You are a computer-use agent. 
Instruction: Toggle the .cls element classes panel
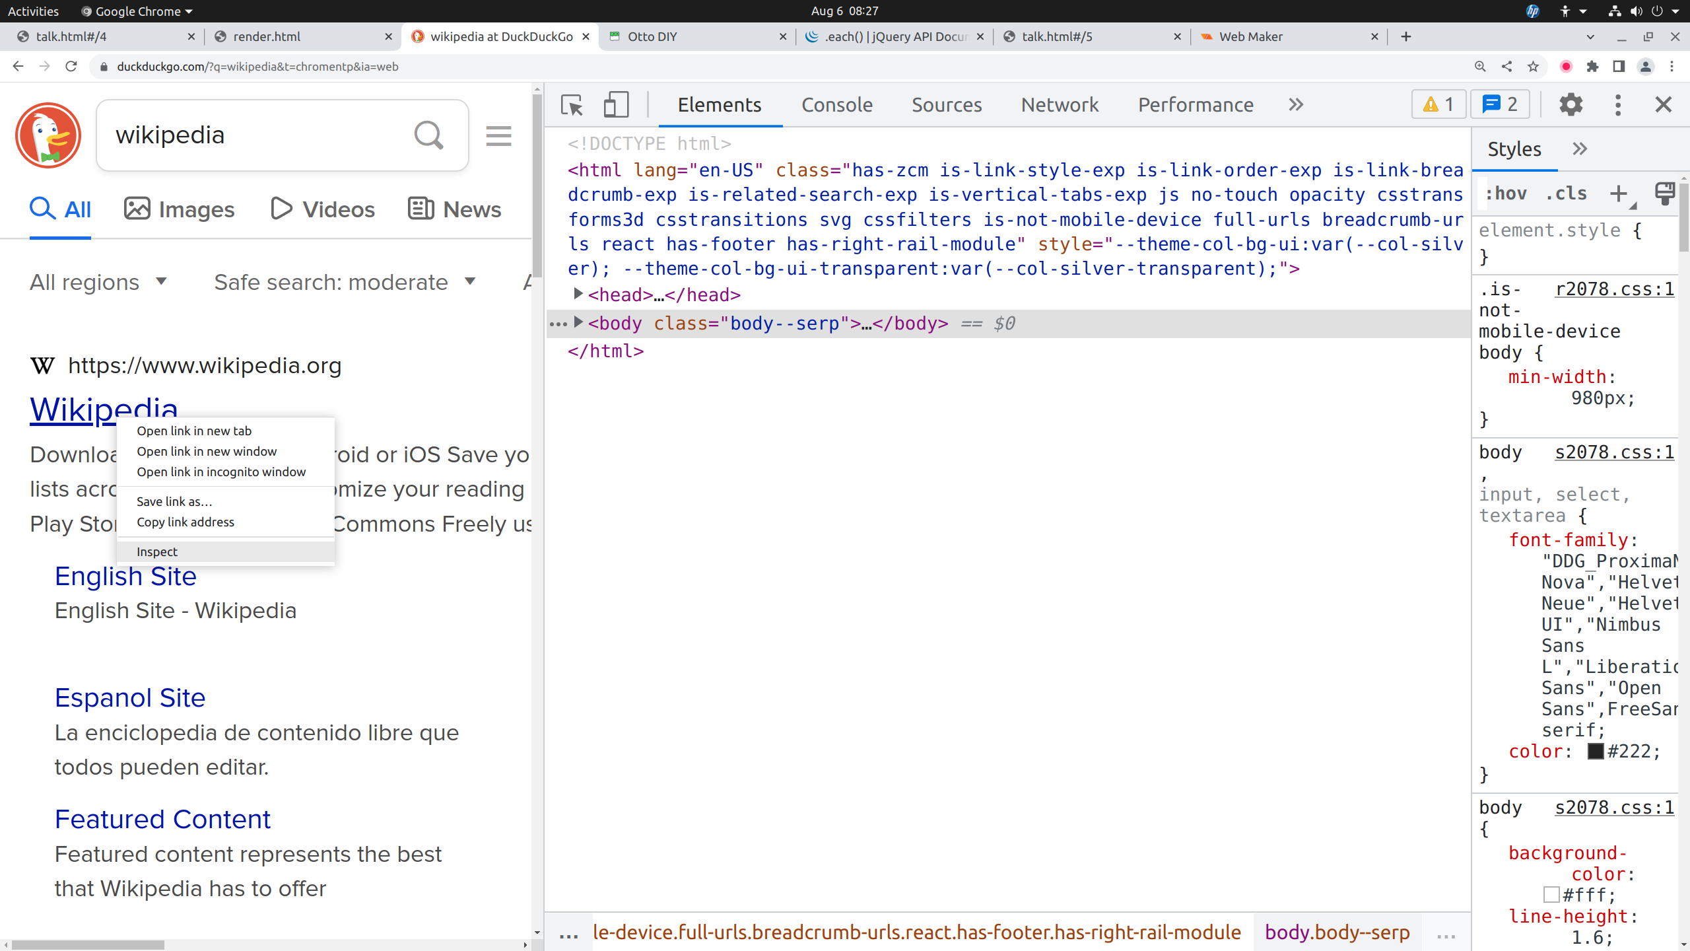click(x=1566, y=194)
